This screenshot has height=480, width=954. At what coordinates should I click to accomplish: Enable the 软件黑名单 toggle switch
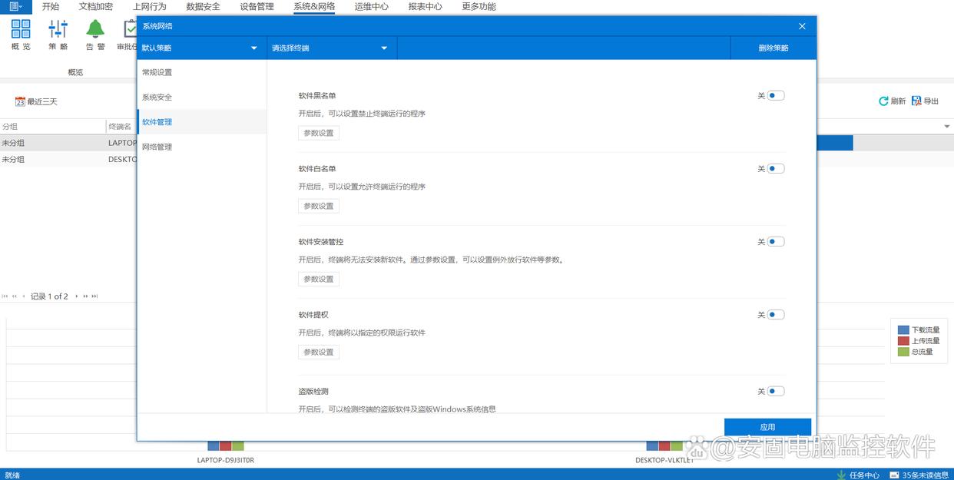click(776, 96)
